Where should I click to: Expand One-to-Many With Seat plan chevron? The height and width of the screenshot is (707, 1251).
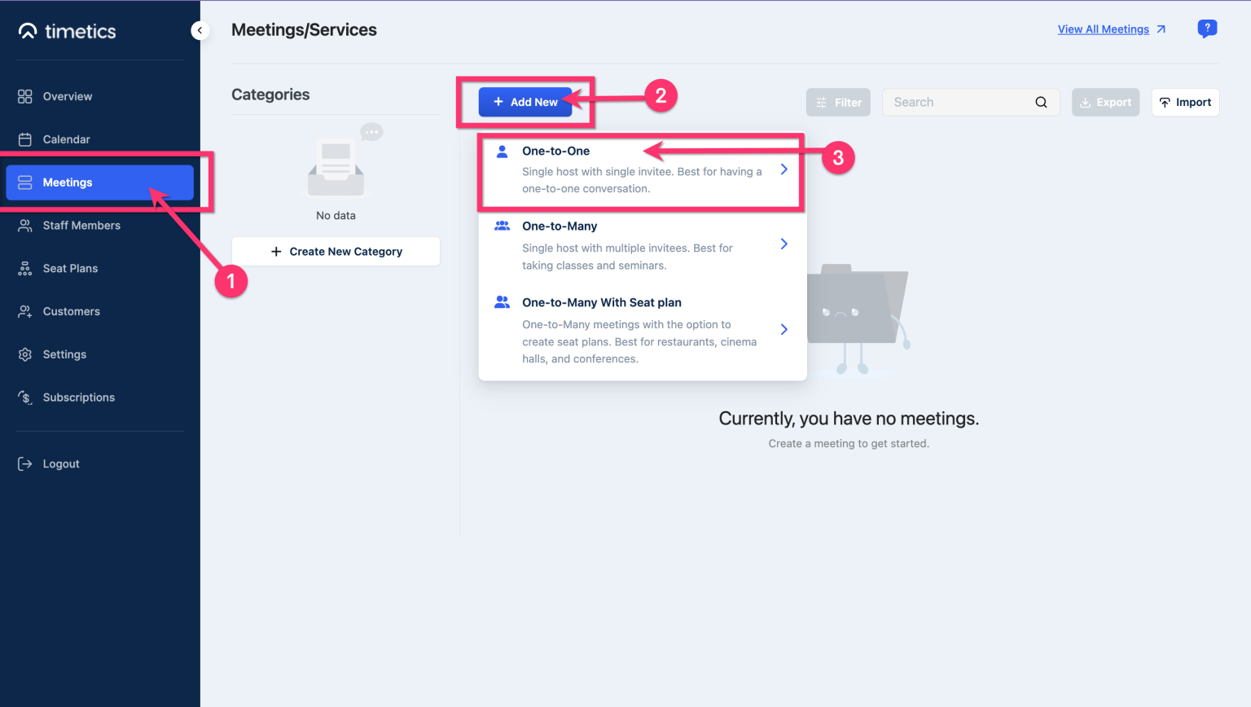coord(784,329)
